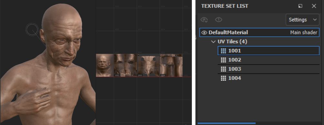Collapse the UV Tiles (4) group
The width and height of the screenshot is (324, 125).
click(213, 42)
